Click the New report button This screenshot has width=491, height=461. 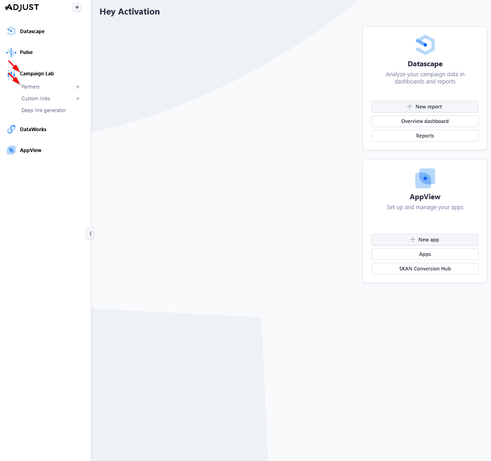[x=425, y=107]
